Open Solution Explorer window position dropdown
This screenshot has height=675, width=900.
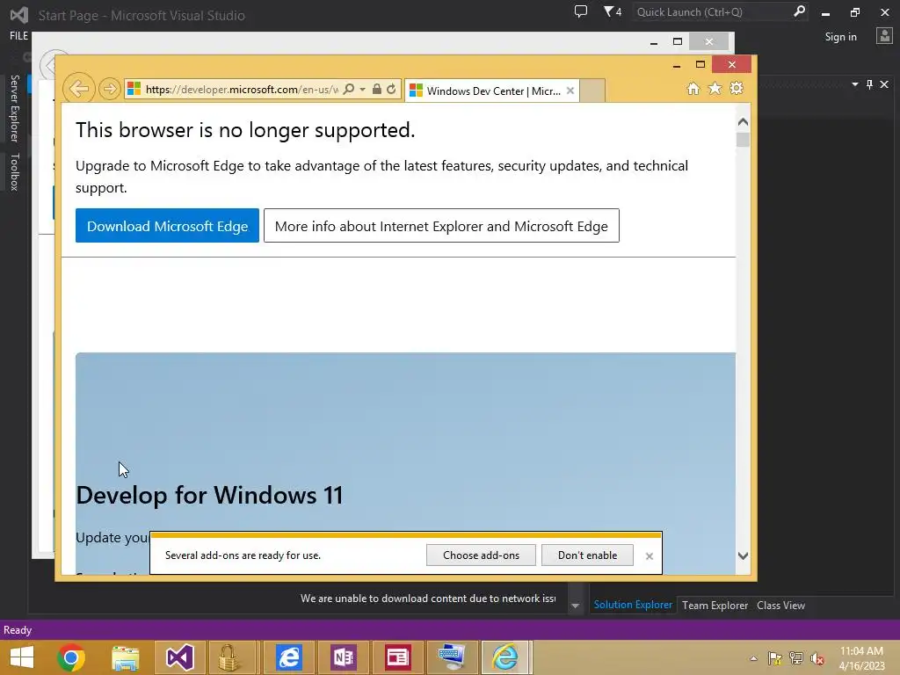coord(854,84)
